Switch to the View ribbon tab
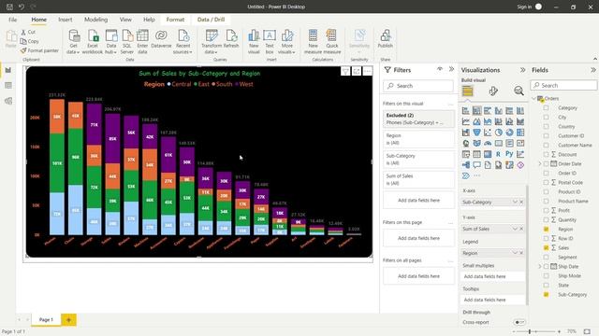Image resolution: width=599 pixels, height=336 pixels. [x=125, y=20]
